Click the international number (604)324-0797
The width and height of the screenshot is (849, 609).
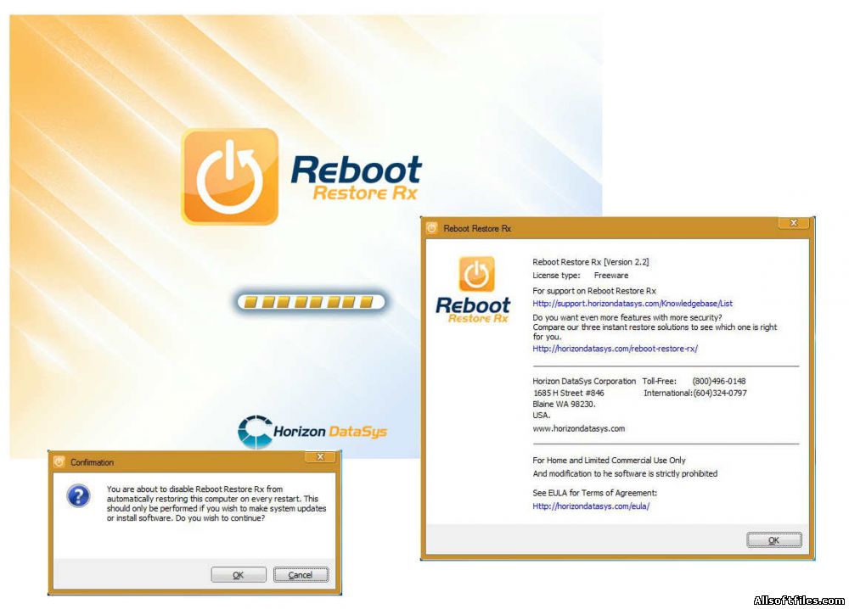[720, 394]
